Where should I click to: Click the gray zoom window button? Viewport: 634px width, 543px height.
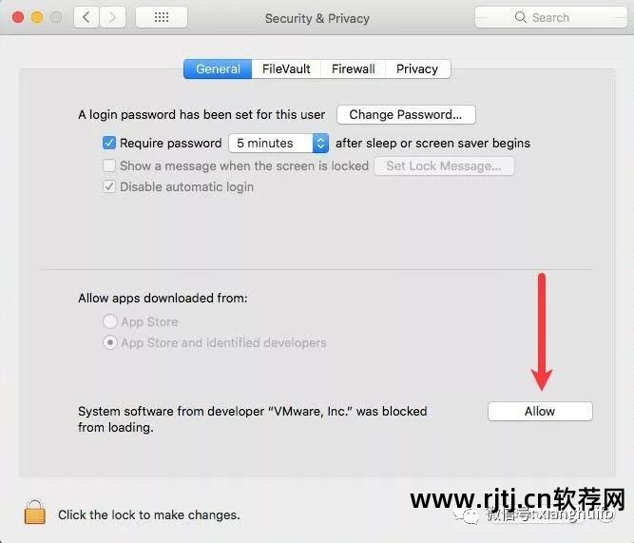56,17
